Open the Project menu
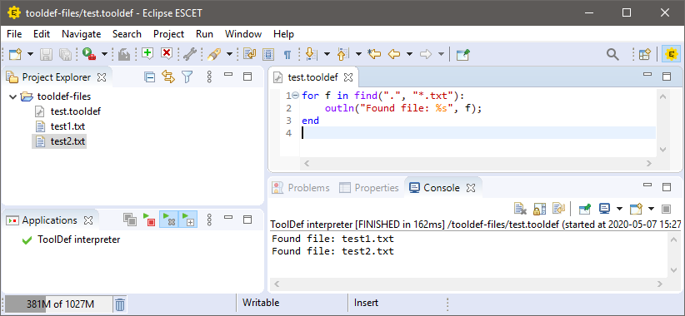 pyautogui.click(x=168, y=34)
